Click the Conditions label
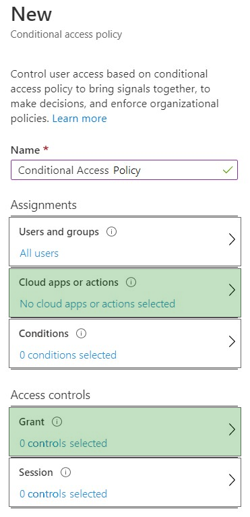Screen dimensions: 250x517 [44, 334]
